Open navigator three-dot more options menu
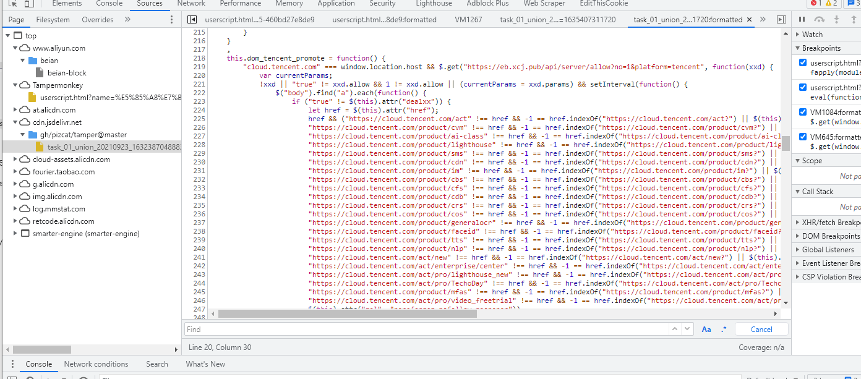 point(171,20)
